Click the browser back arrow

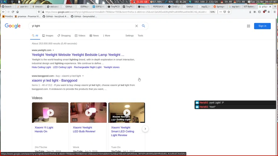click(x=3, y=12)
